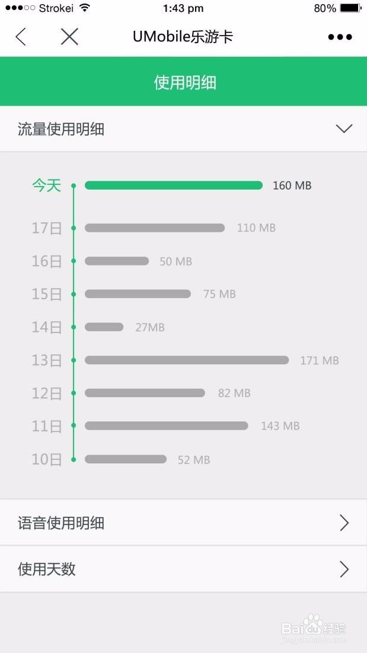Close the page with X icon

(x=69, y=37)
